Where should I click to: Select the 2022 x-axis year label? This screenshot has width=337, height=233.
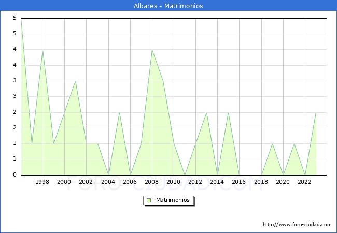tap(304, 182)
